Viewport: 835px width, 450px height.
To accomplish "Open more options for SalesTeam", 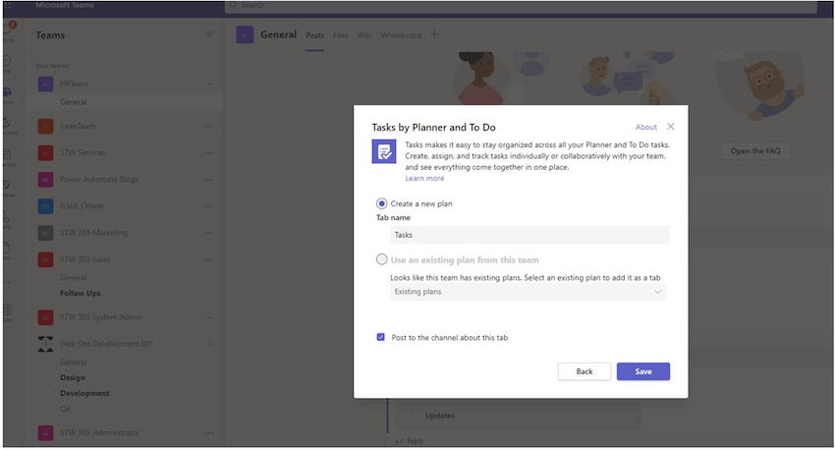I will 209,126.
